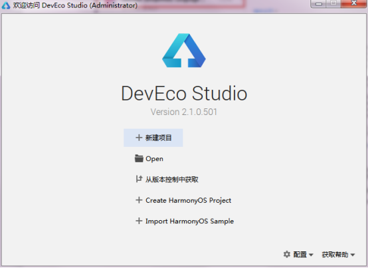The image size is (368, 268).
Task: Close the DevEco Studio welcome window
Action: tap(354, 3)
